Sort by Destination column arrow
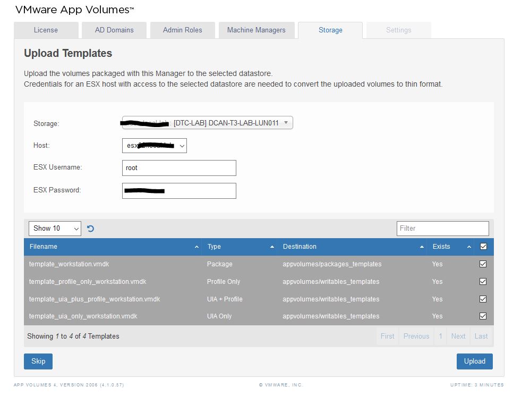The image size is (530, 404). (422, 247)
